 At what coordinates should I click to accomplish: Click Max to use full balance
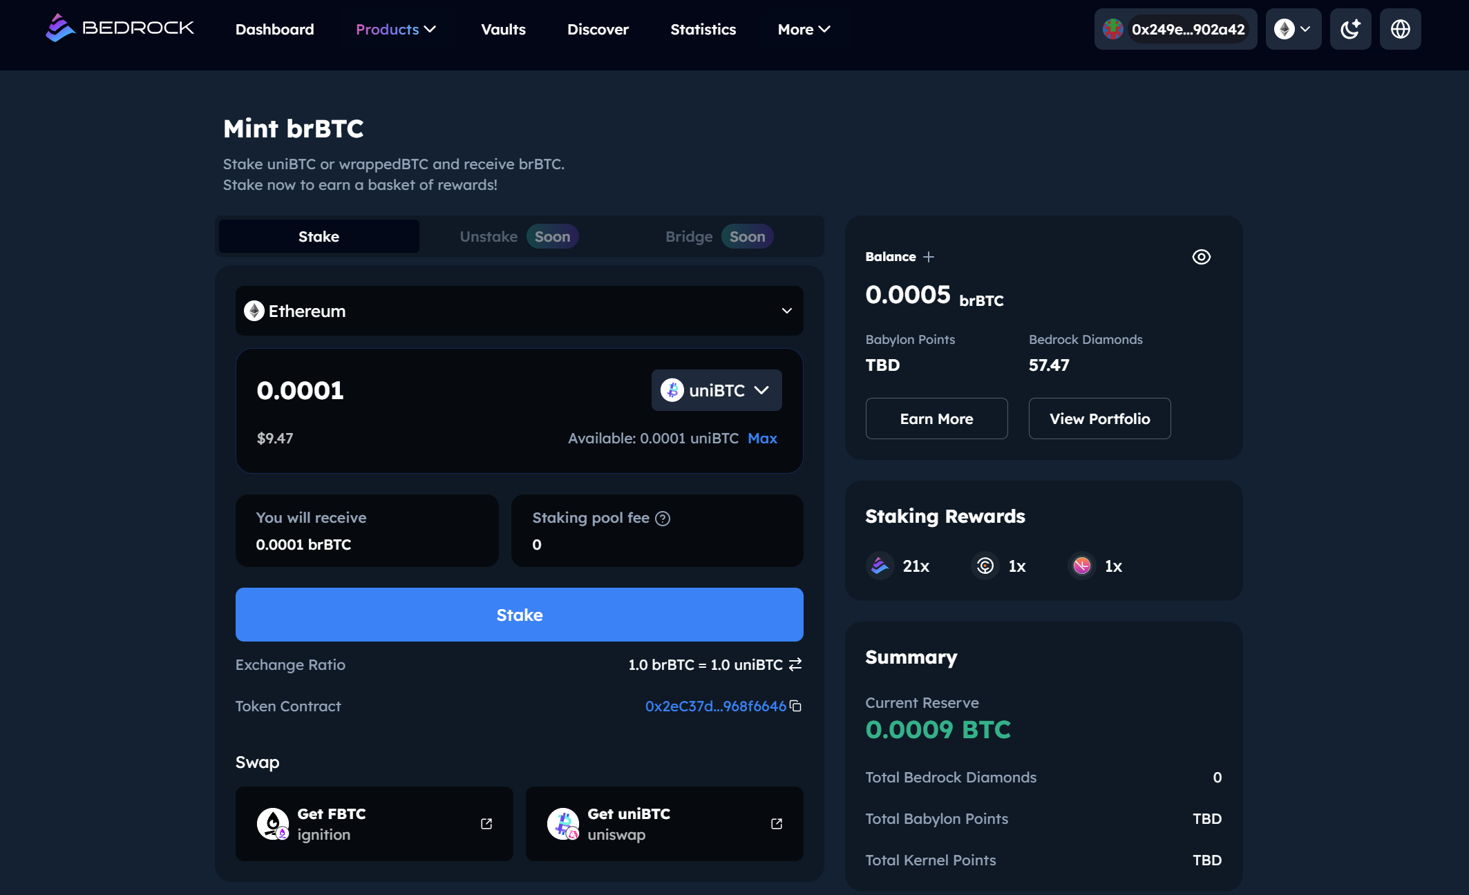[x=762, y=439]
